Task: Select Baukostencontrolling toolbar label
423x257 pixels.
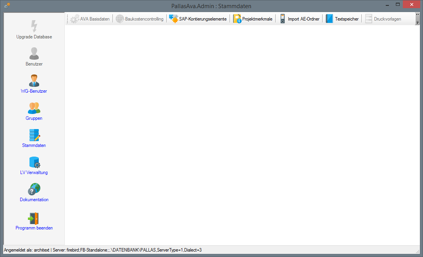Action: [144, 19]
